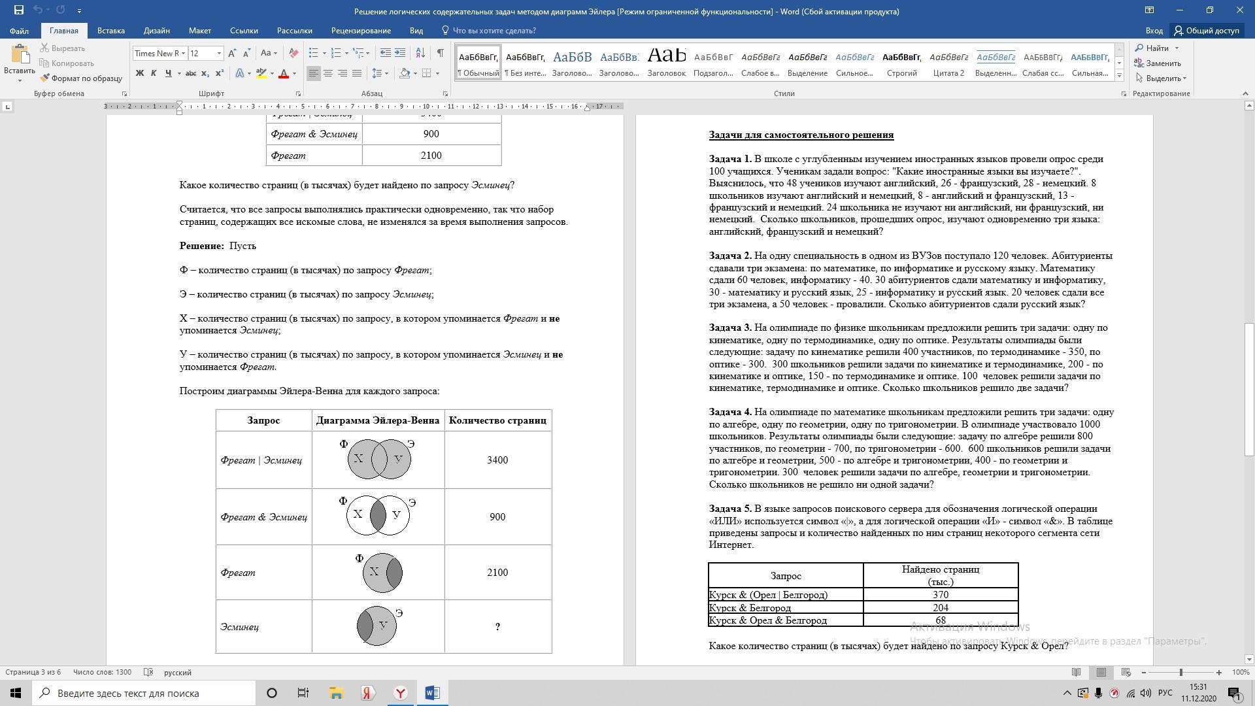
Task: Open the font name dropdown
Action: (x=183, y=53)
